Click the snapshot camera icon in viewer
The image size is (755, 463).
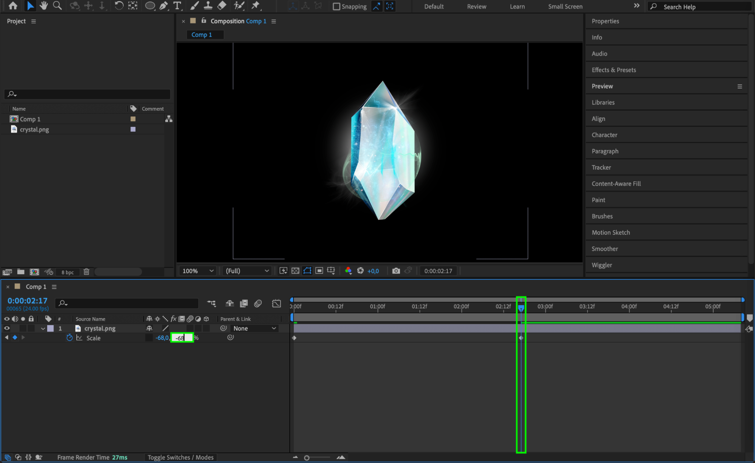tap(396, 271)
